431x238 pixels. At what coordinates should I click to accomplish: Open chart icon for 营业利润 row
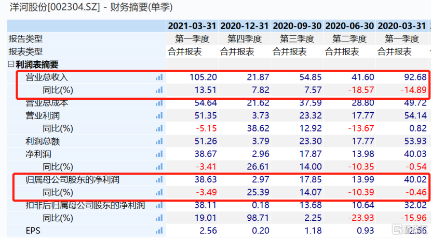pos(159,115)
